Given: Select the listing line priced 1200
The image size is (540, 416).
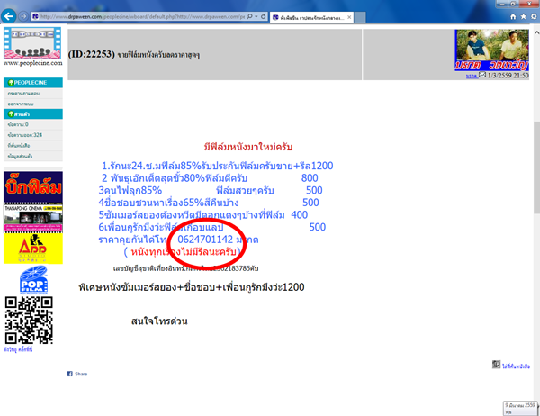Looking at the screenshot, I should click(217, 166).
